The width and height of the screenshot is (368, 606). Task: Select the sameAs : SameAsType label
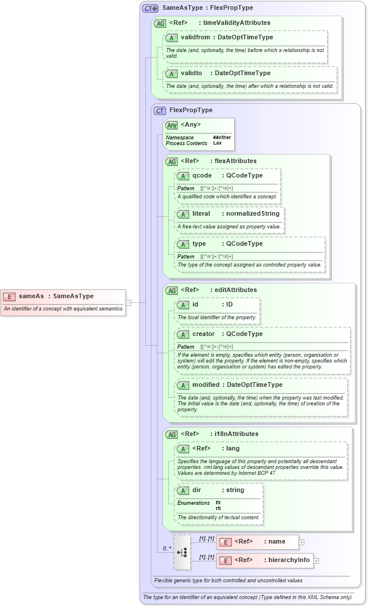pos(57,296)
